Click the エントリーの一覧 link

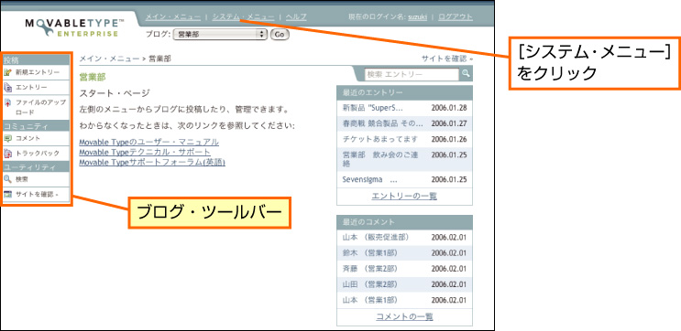pyautogui.click(x=404, y=197)
